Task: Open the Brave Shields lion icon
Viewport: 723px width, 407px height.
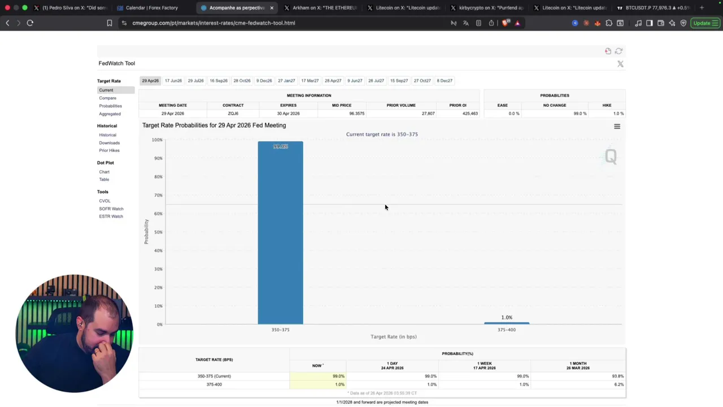Action: (x=506, y=23)
